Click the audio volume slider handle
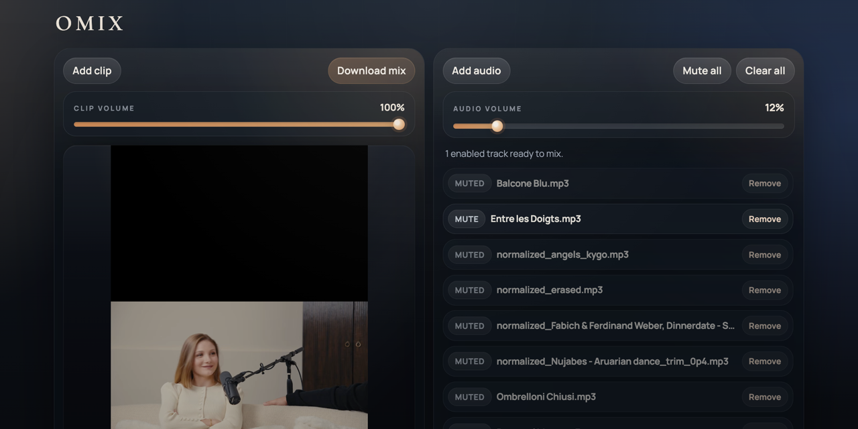Screen dimensions: 858x429 click(497, 126)
